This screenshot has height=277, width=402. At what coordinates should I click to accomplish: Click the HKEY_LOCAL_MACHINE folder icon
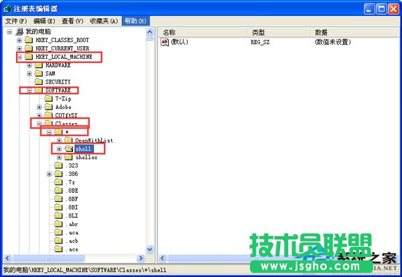(29, 57)
